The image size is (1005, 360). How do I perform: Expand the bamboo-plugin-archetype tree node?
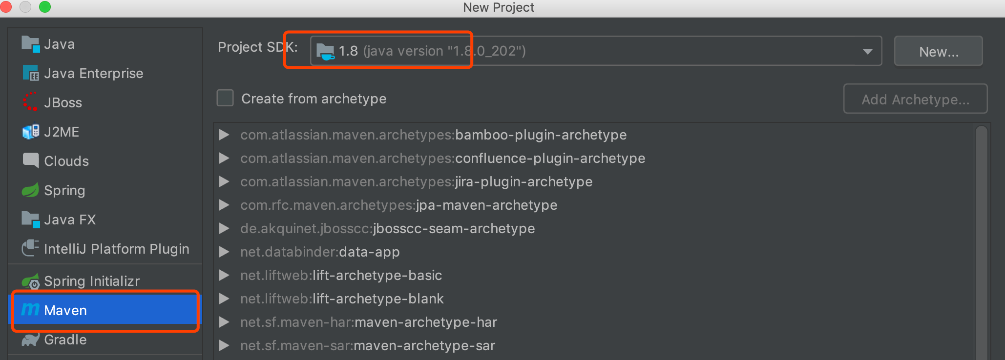[x=224, y=135]
